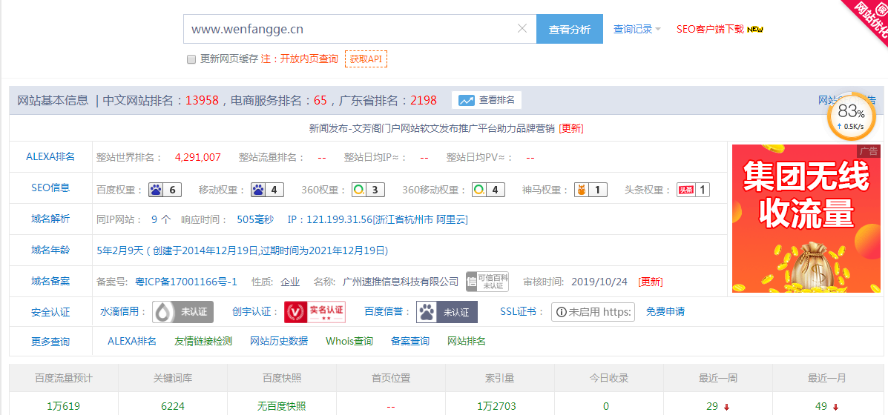Click the 百度信誉 未认证 badge

(447, 312)
